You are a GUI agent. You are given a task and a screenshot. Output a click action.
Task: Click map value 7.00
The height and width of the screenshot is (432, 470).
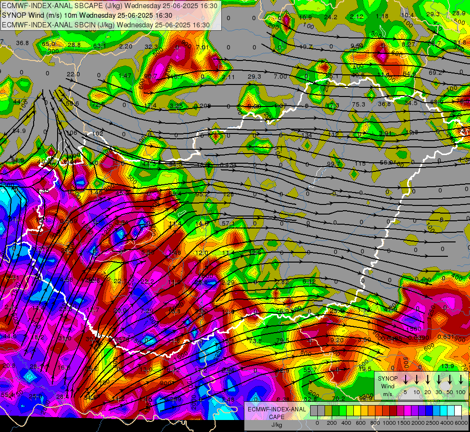click(280, 77)
